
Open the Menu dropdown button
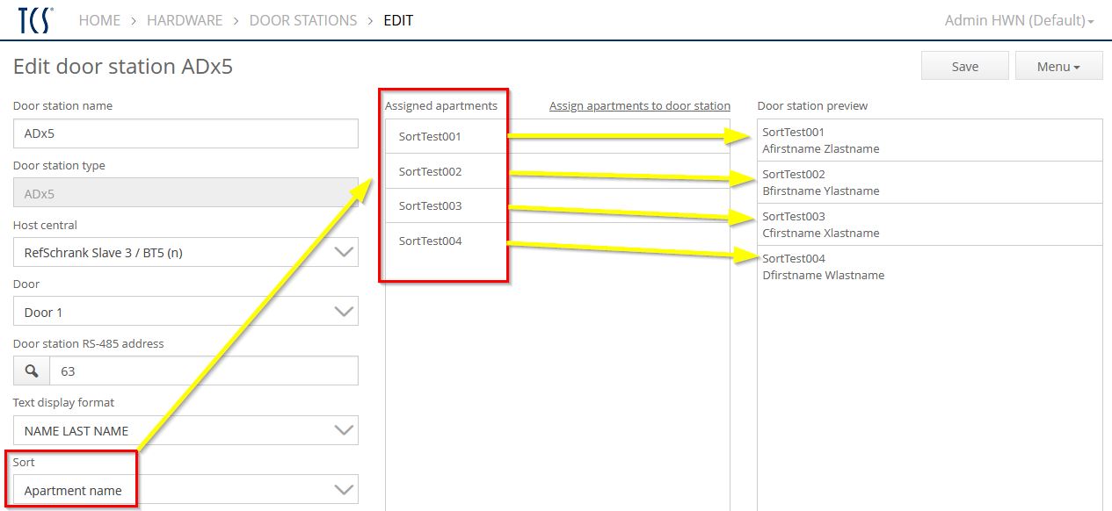click(x=1057, y=67)
